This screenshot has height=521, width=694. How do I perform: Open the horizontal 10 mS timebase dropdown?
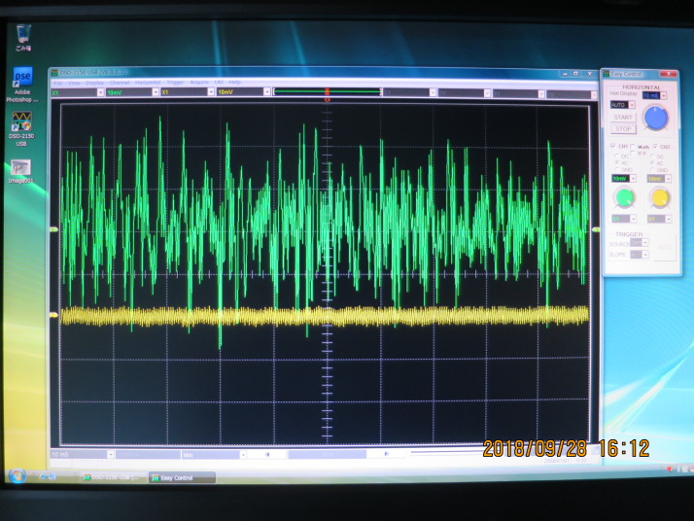coord(664,95)
